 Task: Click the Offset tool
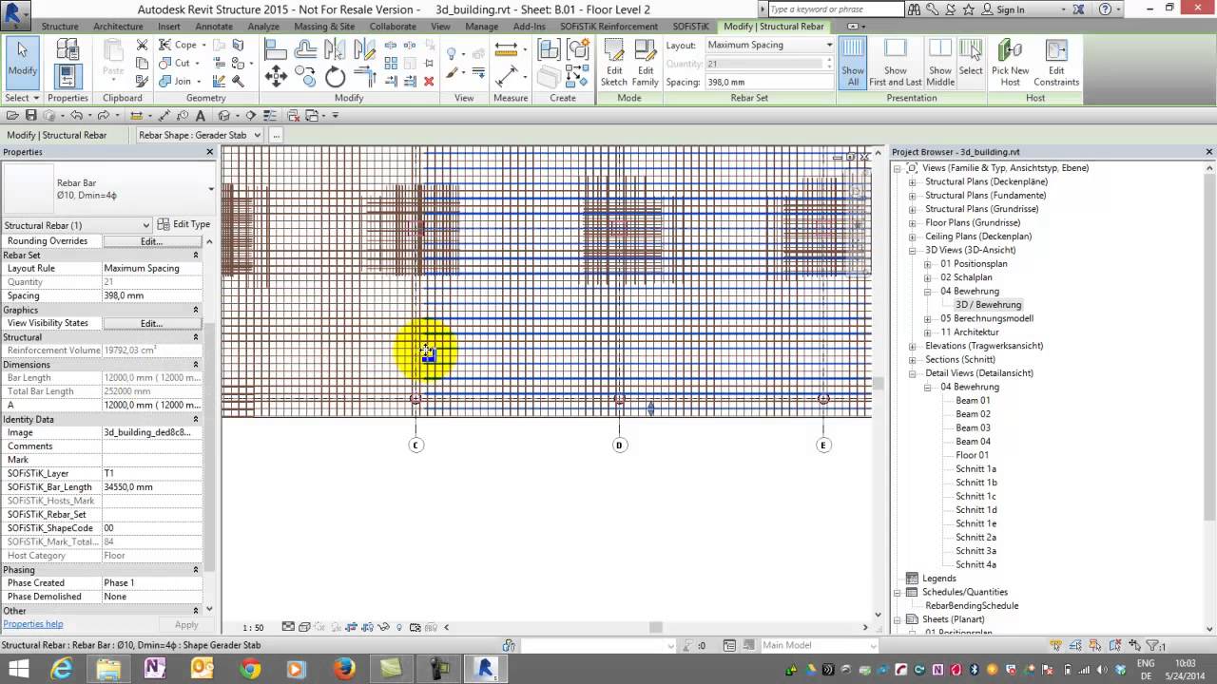tap(306, 49)
